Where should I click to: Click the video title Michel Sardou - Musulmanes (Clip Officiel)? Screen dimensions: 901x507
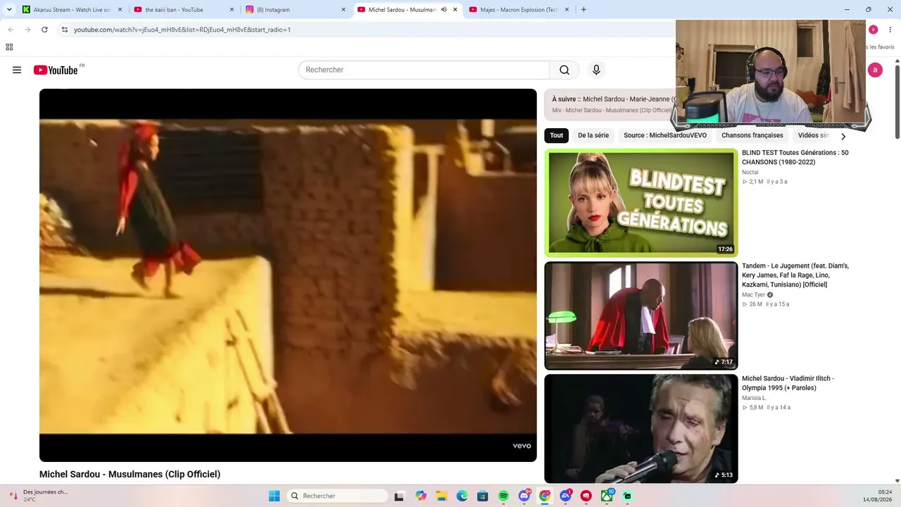130,475
